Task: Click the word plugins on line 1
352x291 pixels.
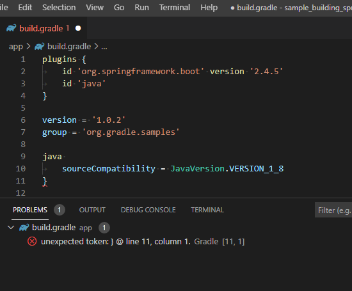Action: [x=60, y=59]
